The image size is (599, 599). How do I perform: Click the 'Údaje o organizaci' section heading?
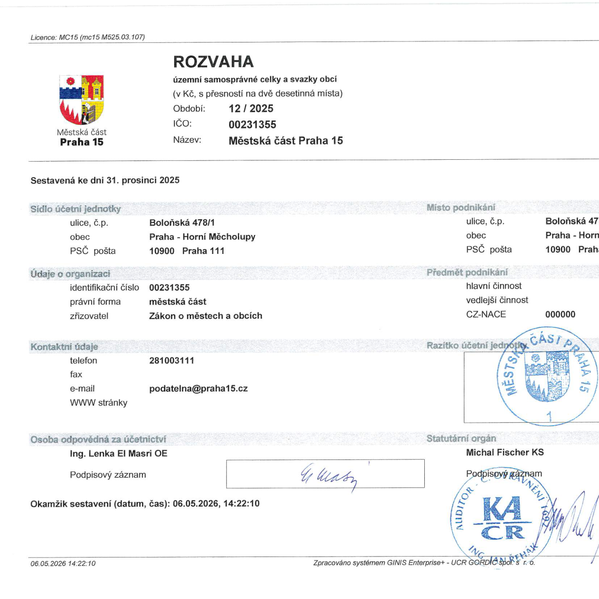(70, 274)
